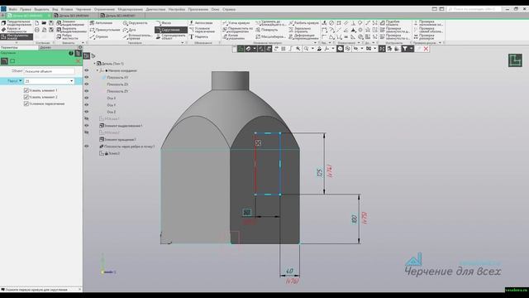
Task: Click the Объект input field
Action: [50, 71]
